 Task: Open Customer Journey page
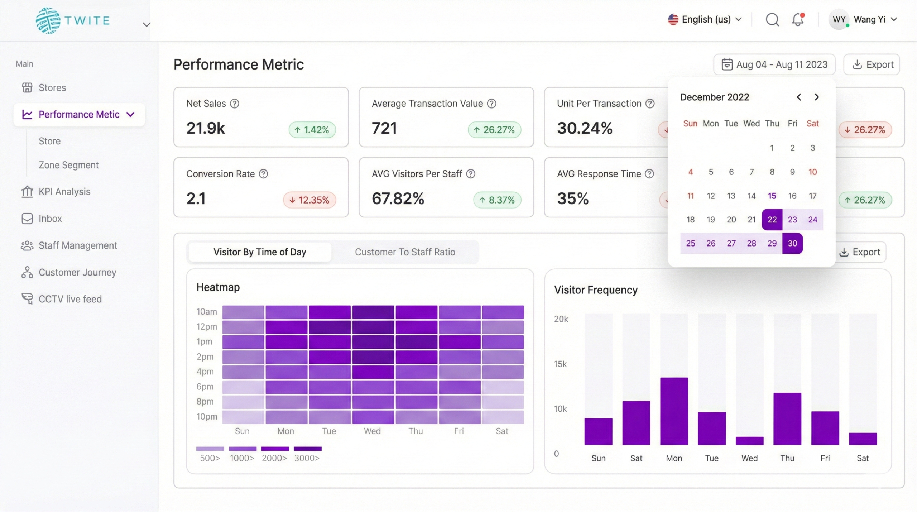click(x=77, y=272)
